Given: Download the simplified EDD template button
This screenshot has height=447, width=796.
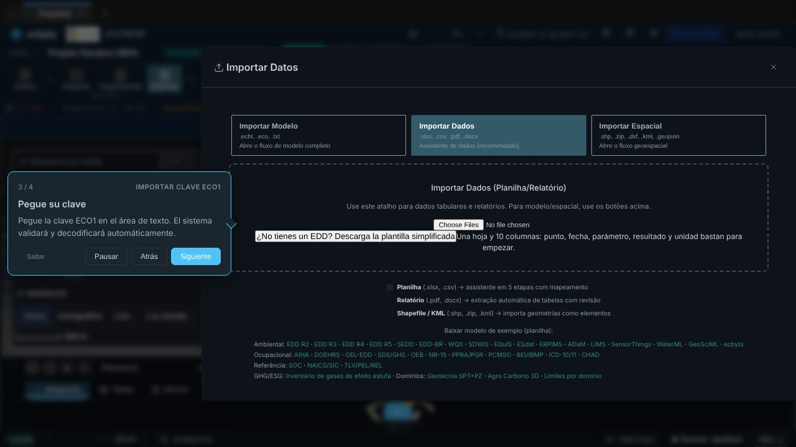Looking at the screenshot, I should click(356, 237).
